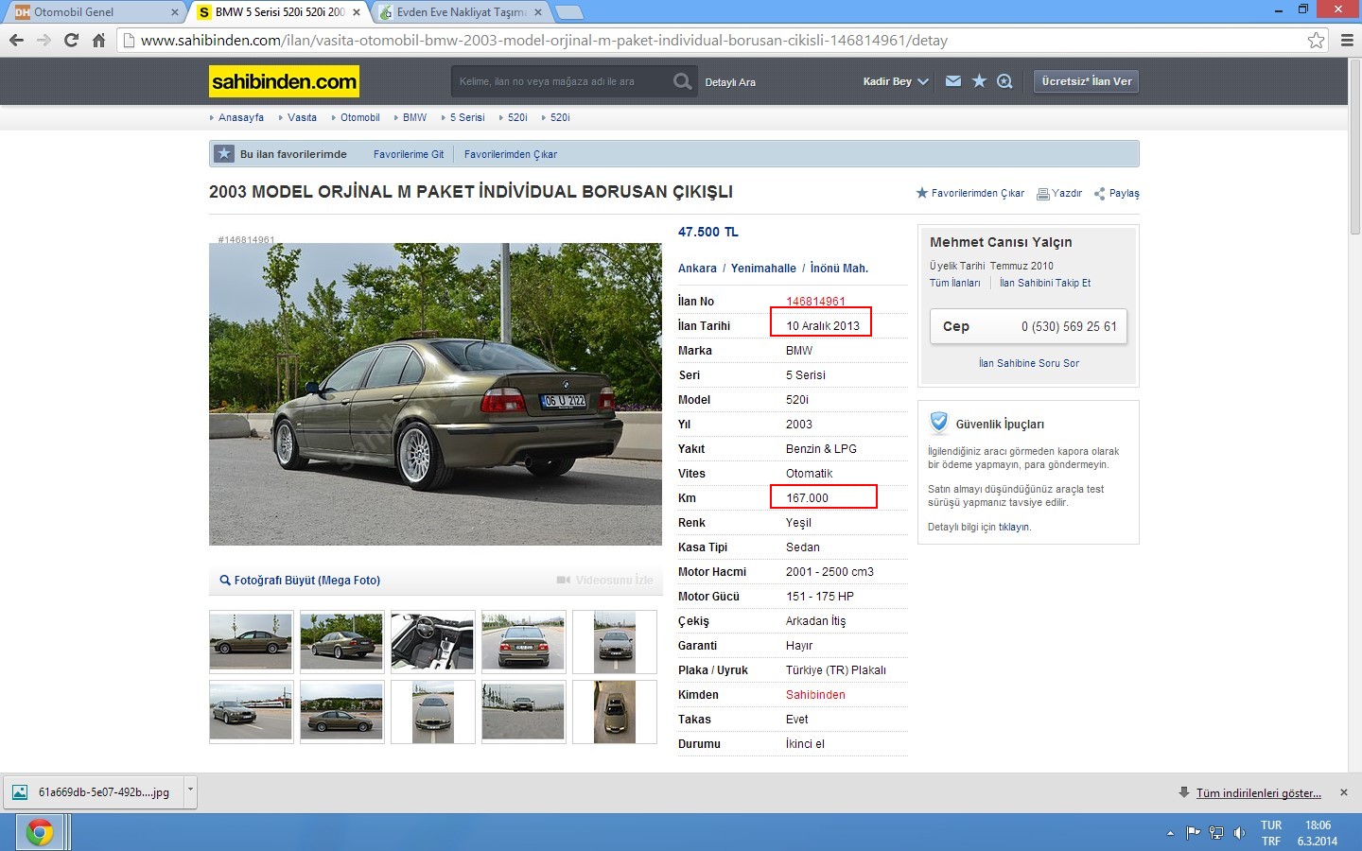Select the steering wheel interior thumbnail
Image resolution: width=1362 pixels, height=851 pixels.
tap(432, 642)
